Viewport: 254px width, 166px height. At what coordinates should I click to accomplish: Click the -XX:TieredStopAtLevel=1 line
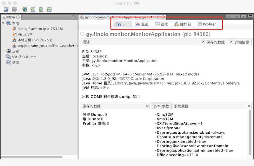pyautogui.click(x=178, y=124)
